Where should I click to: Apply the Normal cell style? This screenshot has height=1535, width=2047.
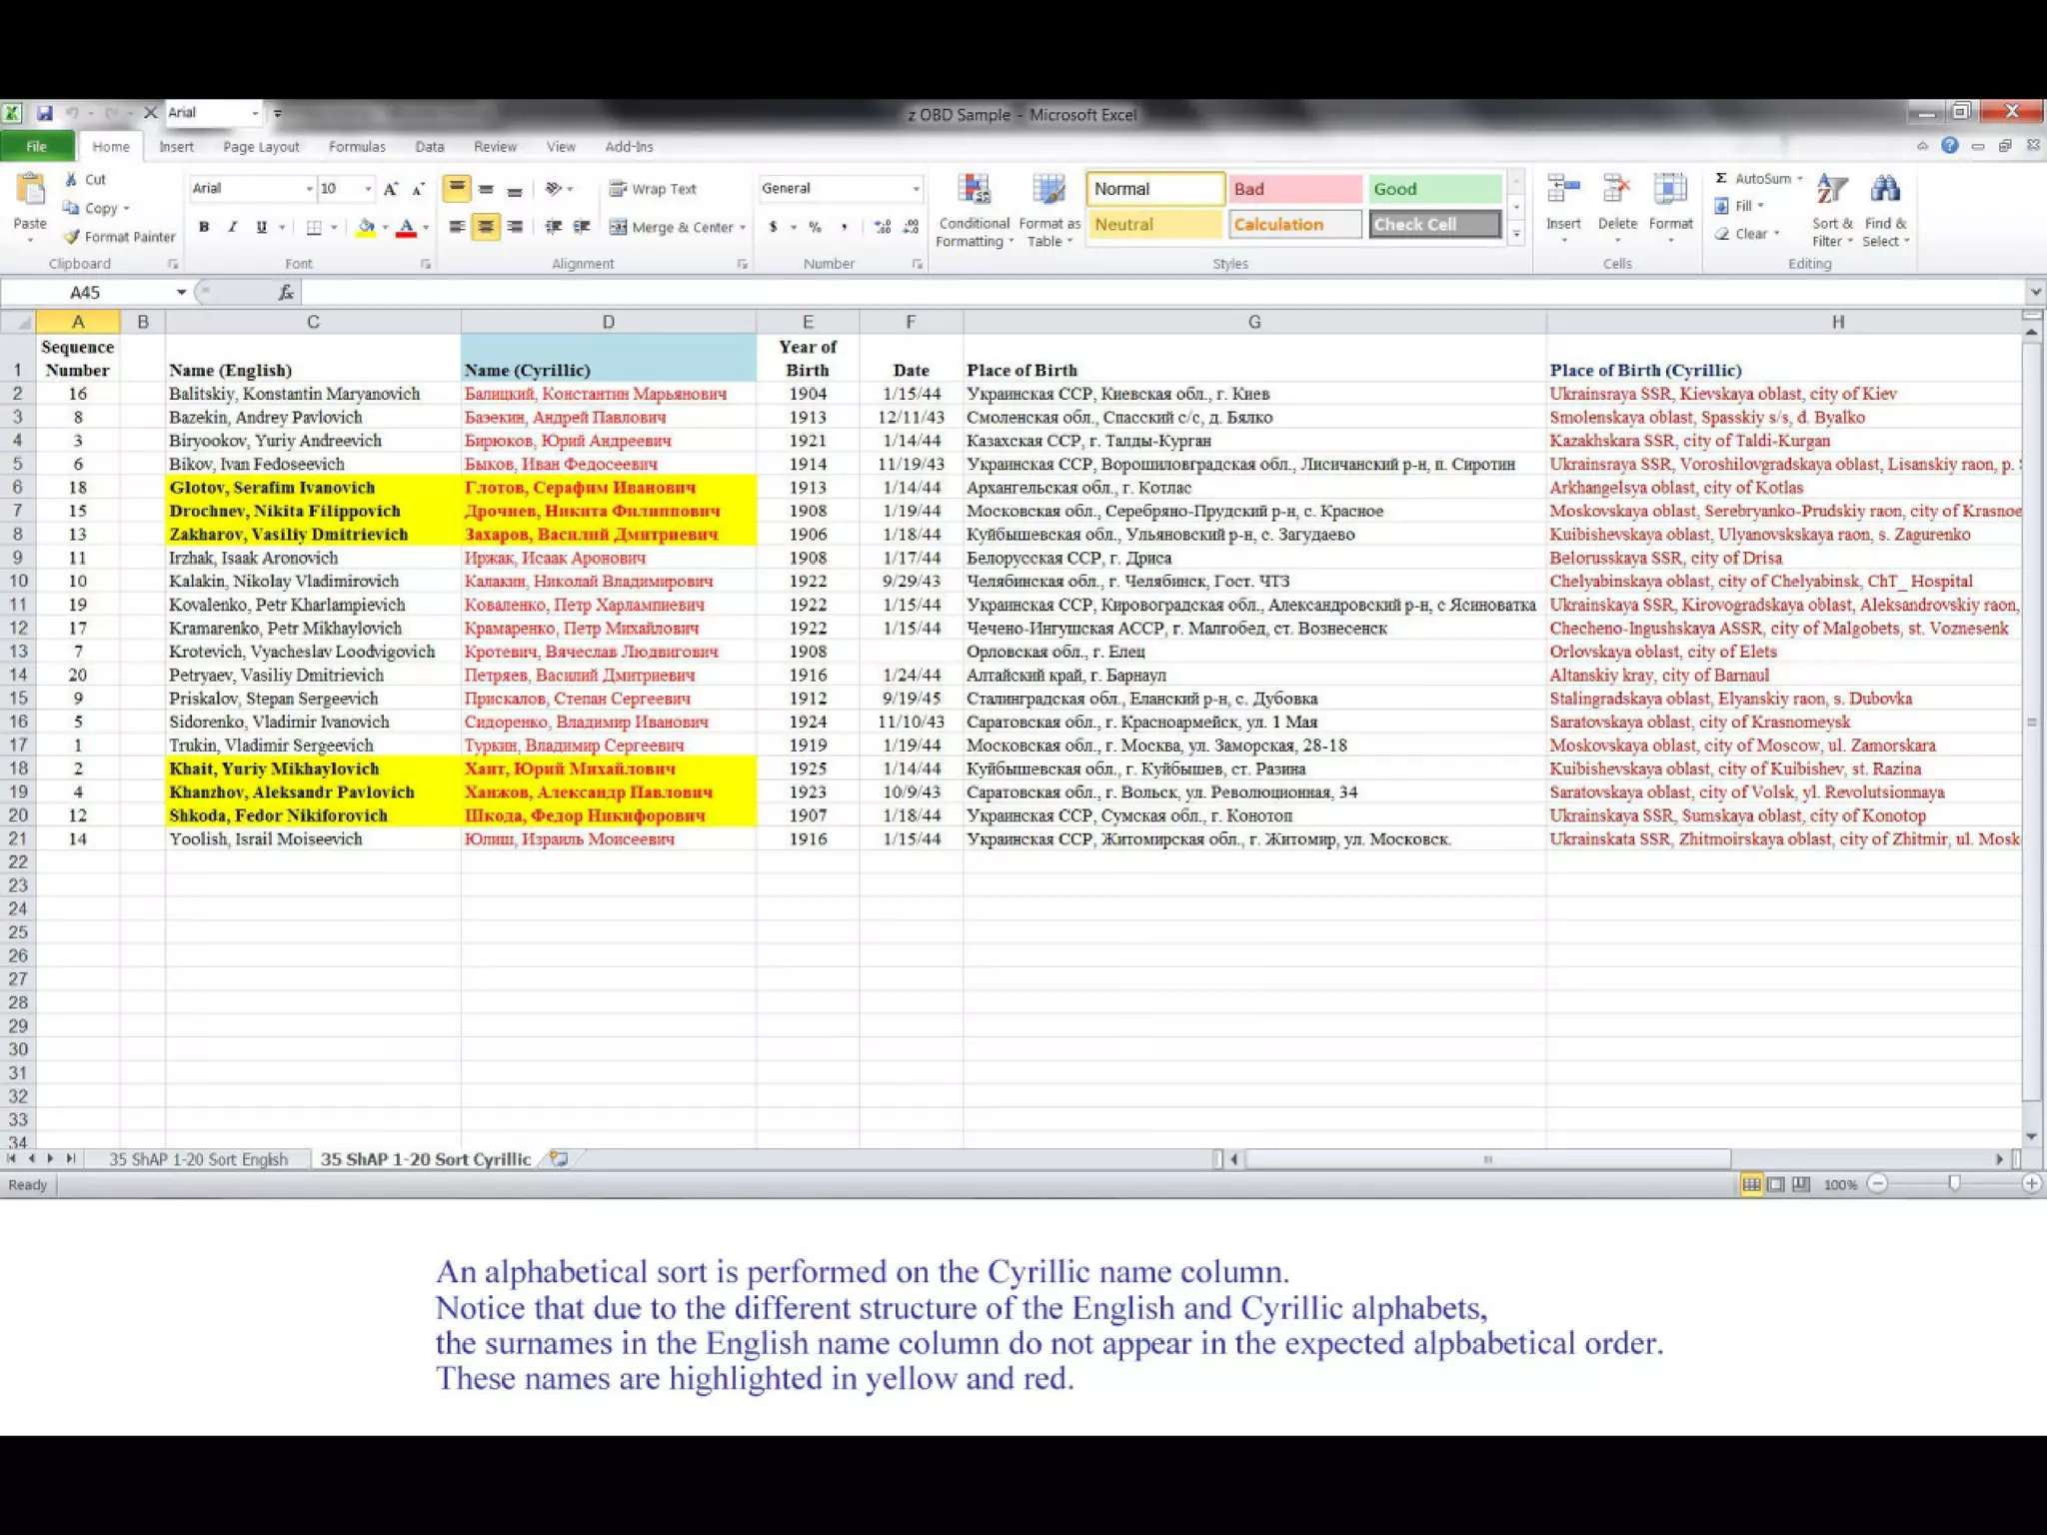click(1154, 189)
